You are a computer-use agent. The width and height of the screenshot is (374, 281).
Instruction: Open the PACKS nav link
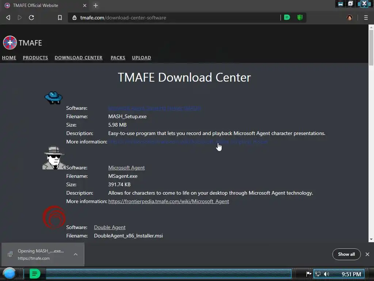(x=118, y=57)
